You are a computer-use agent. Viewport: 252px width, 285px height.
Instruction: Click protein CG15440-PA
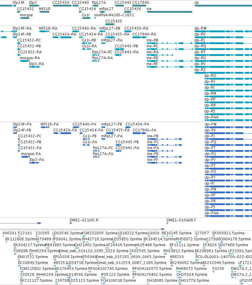pyautogui.click(x=84, y=124)
